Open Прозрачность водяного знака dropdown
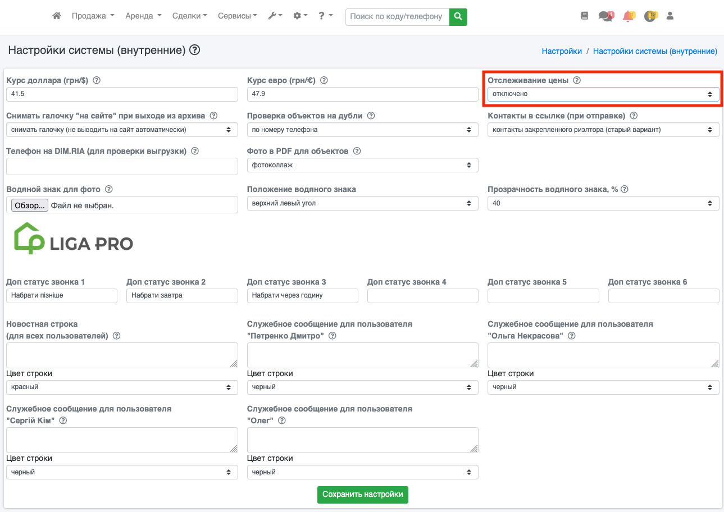Viewport: 724px width, 512px height. point(603,203)
